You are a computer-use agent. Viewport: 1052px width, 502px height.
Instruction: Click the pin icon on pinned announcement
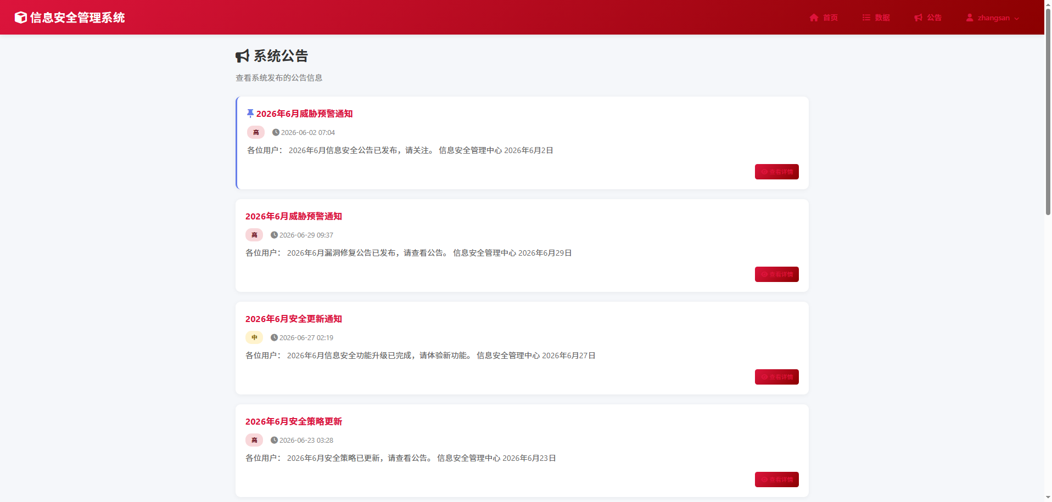(x=250, y=114)
